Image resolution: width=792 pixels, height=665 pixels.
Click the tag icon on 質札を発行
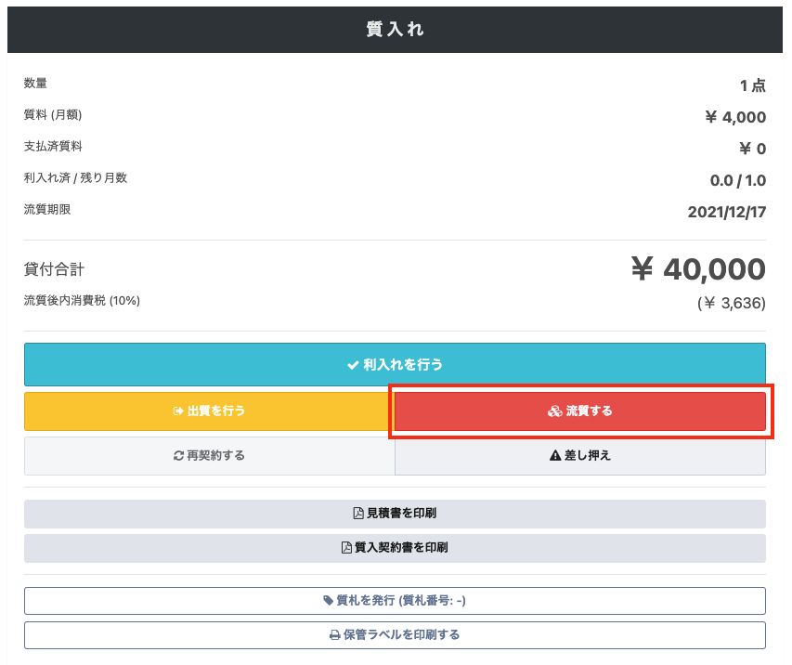(x=328, y=601)
